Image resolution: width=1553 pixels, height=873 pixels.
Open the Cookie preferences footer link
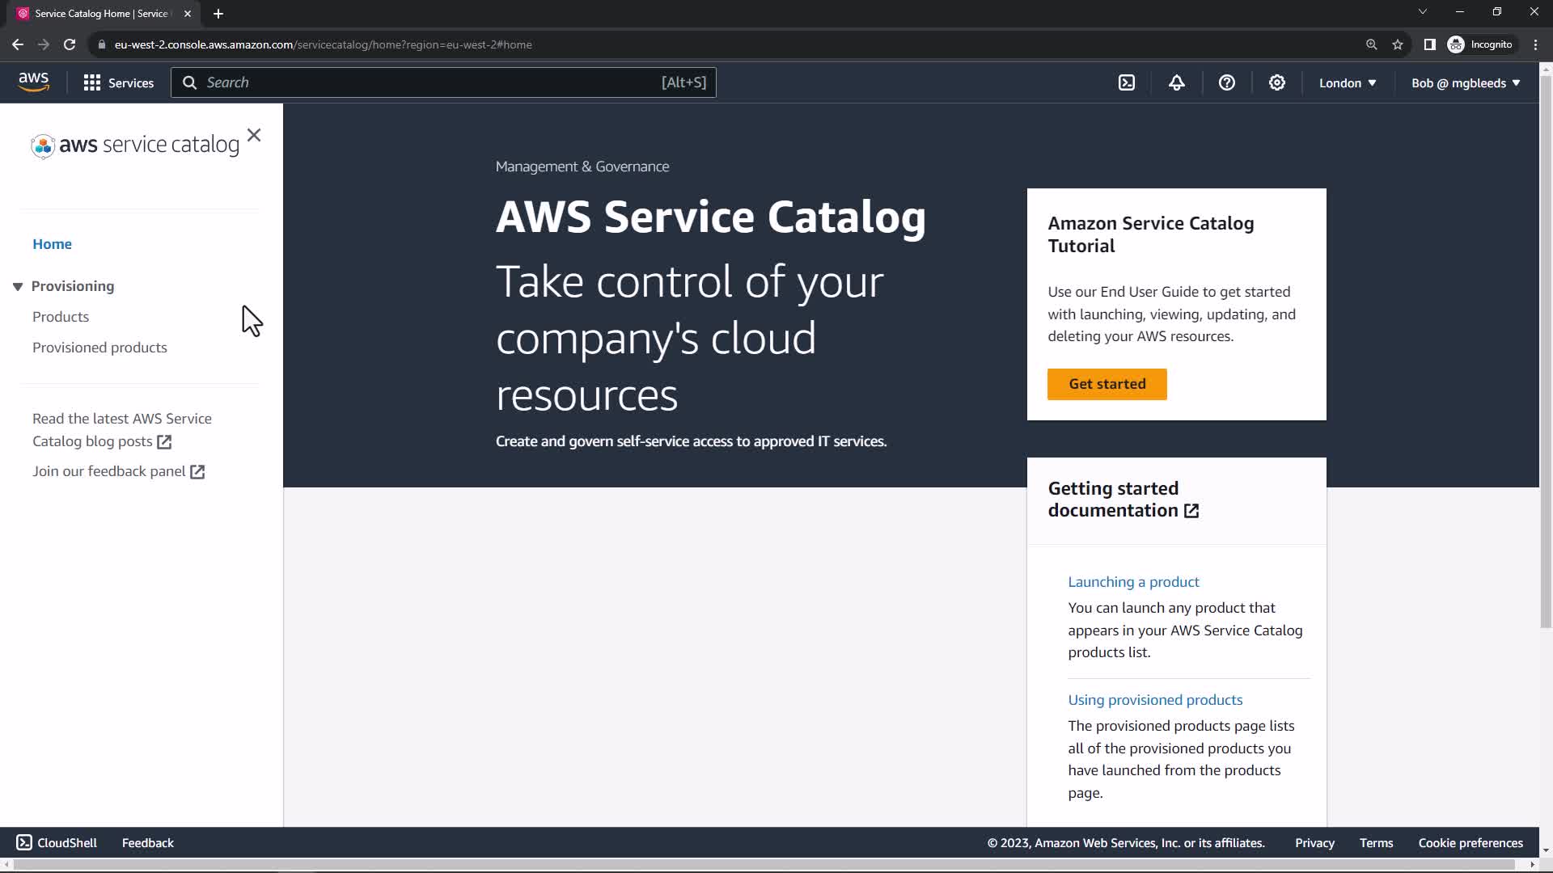click(x=1470, y=842)
